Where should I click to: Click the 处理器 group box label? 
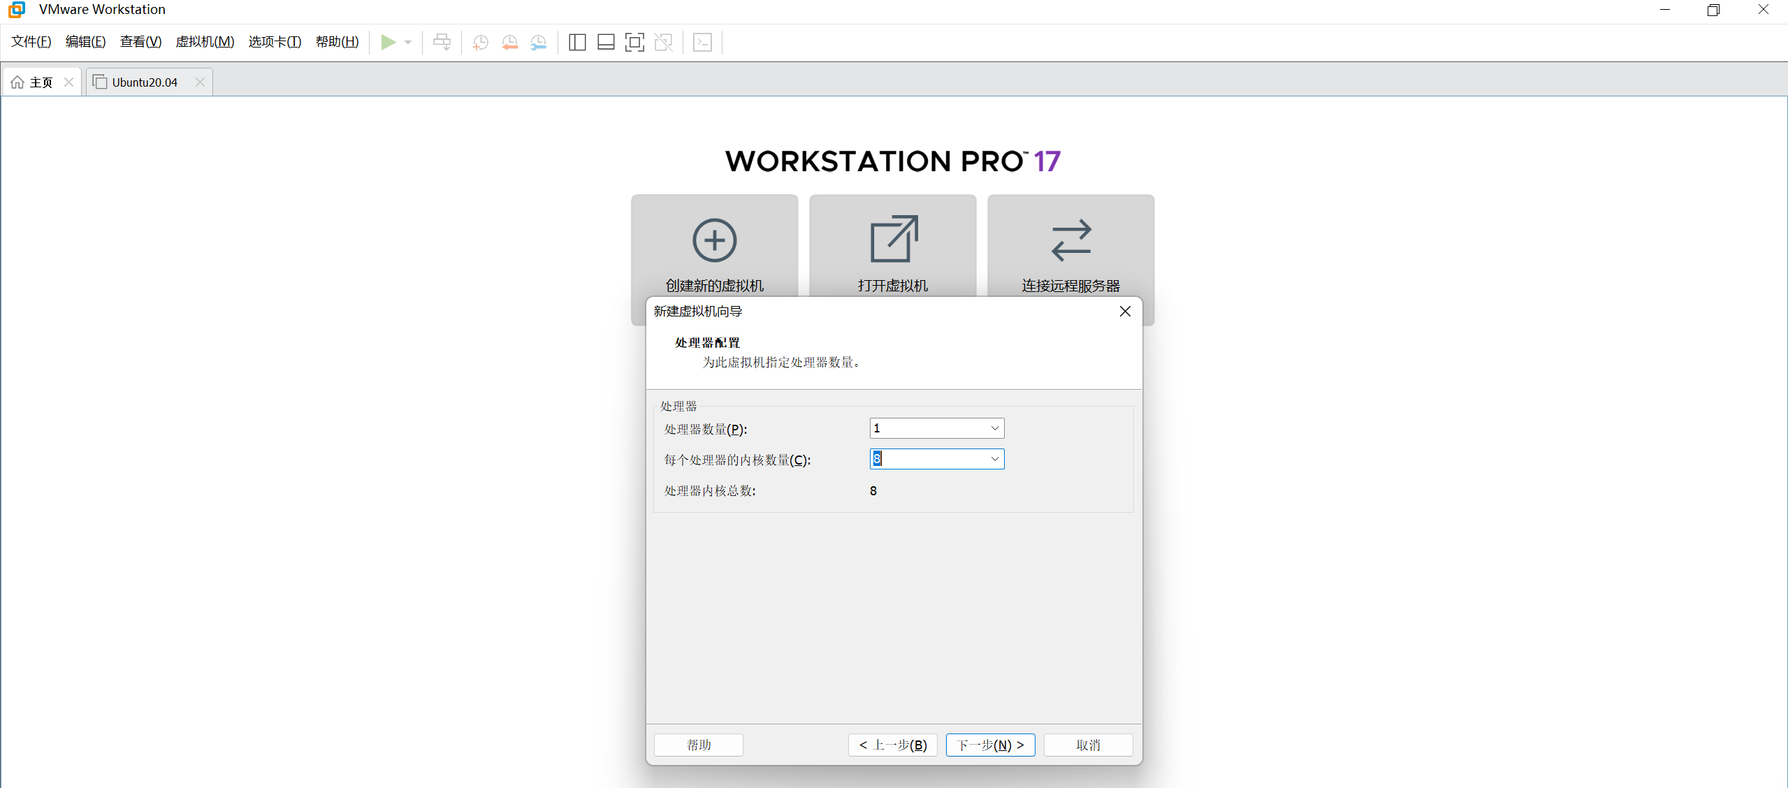(678, 407)
